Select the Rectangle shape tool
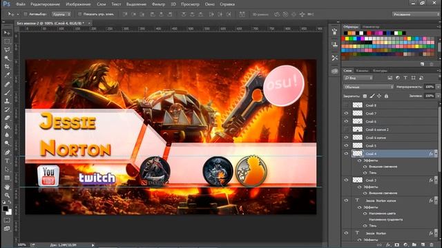 pyautogui.click(x=7, y=178)
